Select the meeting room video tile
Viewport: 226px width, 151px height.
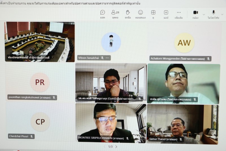point(40,42)
